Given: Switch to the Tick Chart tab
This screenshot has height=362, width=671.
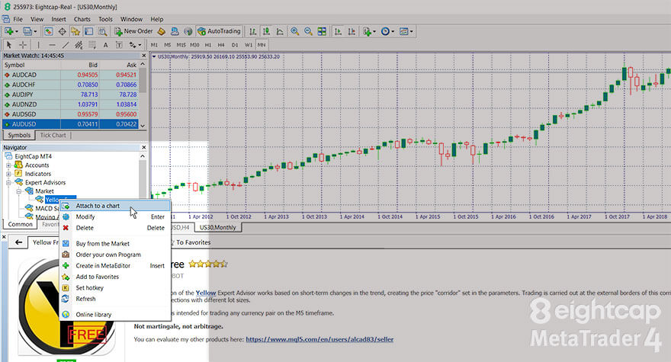Looking at the screenshot, I should [x=53, y=135].
